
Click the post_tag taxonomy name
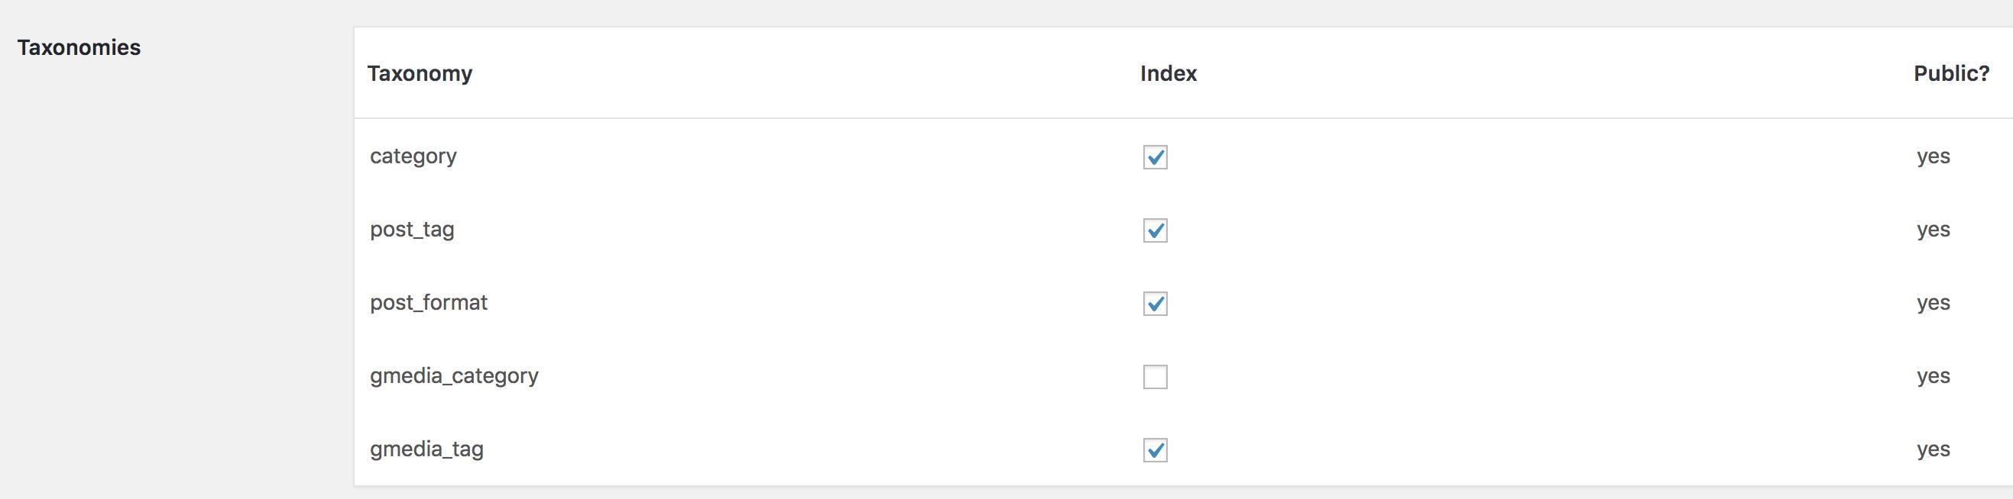[x=412, y=229]
